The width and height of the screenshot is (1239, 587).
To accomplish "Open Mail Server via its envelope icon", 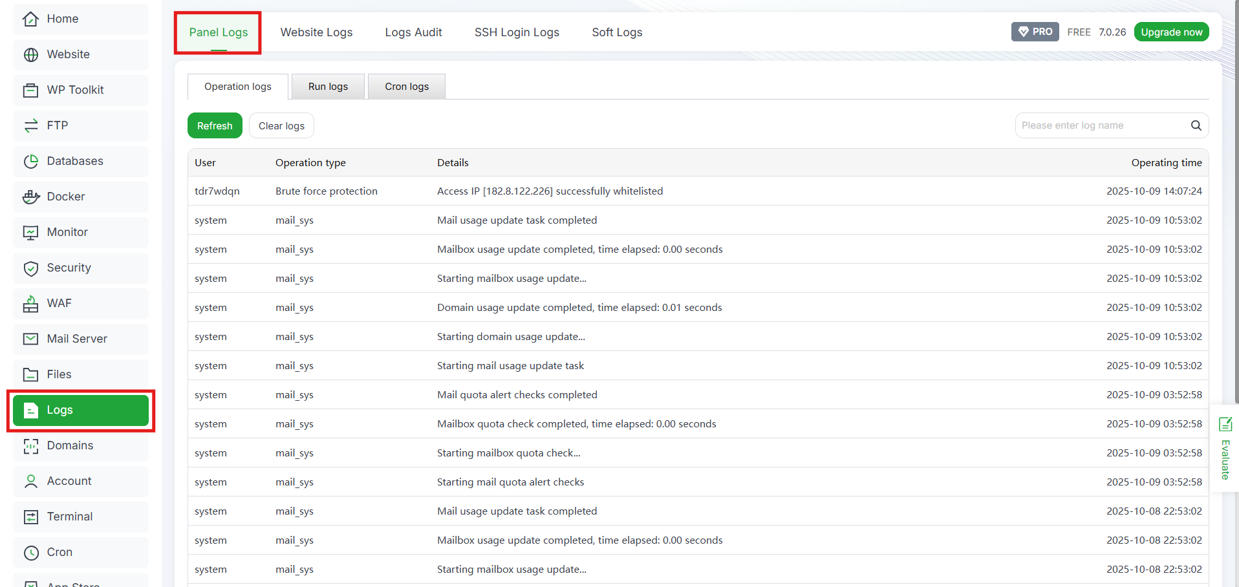I will 30,339.
